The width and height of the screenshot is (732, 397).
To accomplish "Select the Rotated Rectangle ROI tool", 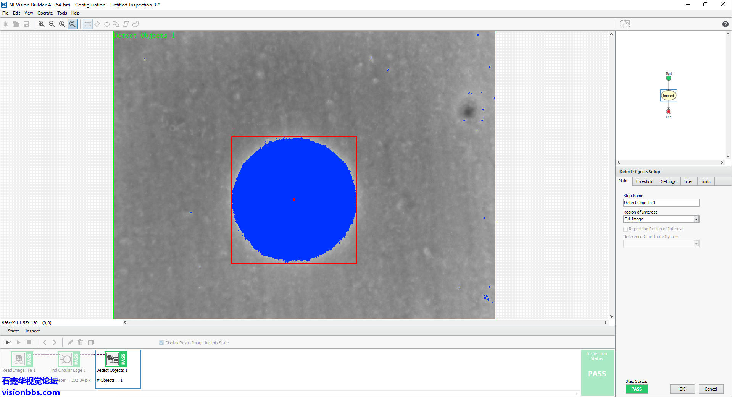I will pos(97,24).
